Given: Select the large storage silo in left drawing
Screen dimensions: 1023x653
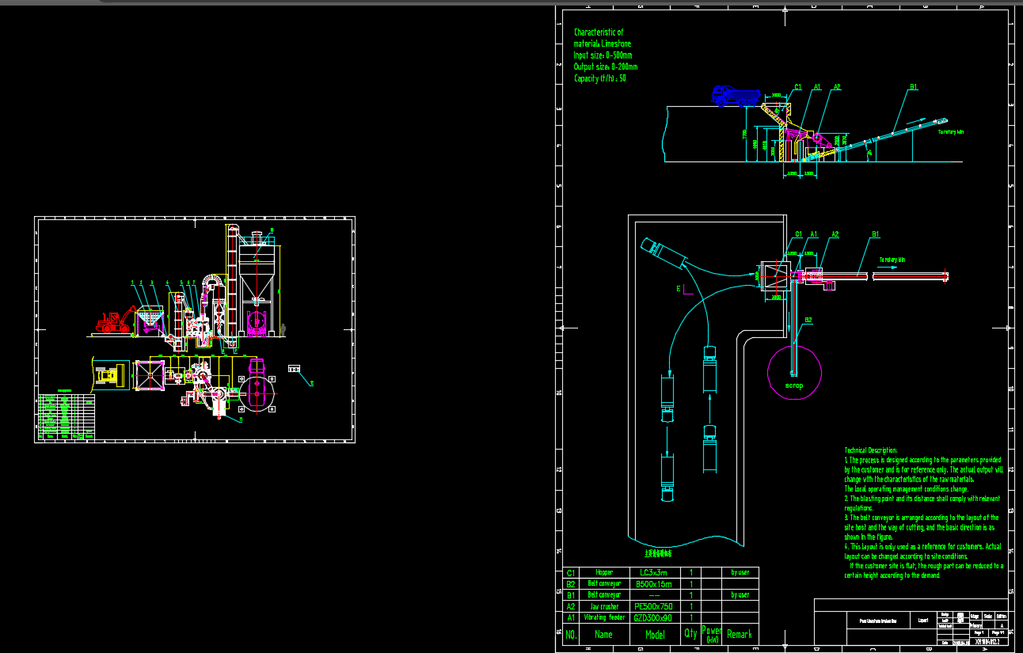Looking at the screenshot, I should (x=259, y=271).
